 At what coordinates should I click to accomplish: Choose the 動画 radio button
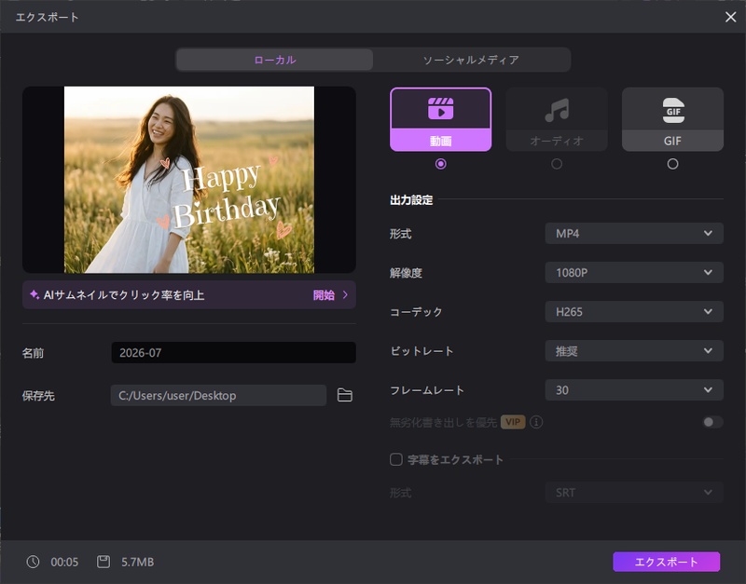point(440,164)
